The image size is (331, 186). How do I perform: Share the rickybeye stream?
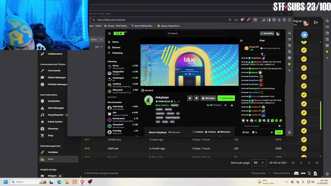(x=225, y=105)
